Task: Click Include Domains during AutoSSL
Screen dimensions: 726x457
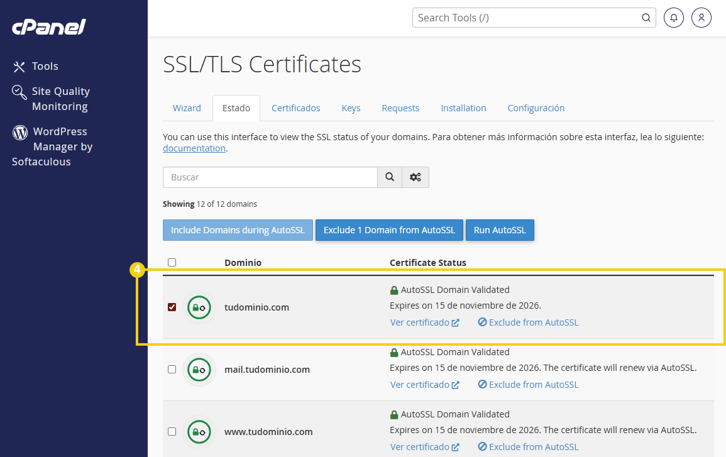Action: tap(238, 230)
